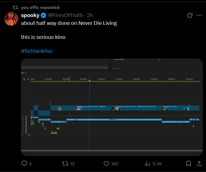The width and height of the screenshot is (206, 172).
Task: Click the repost arrows icon above the post
Action: pos(15,7)
